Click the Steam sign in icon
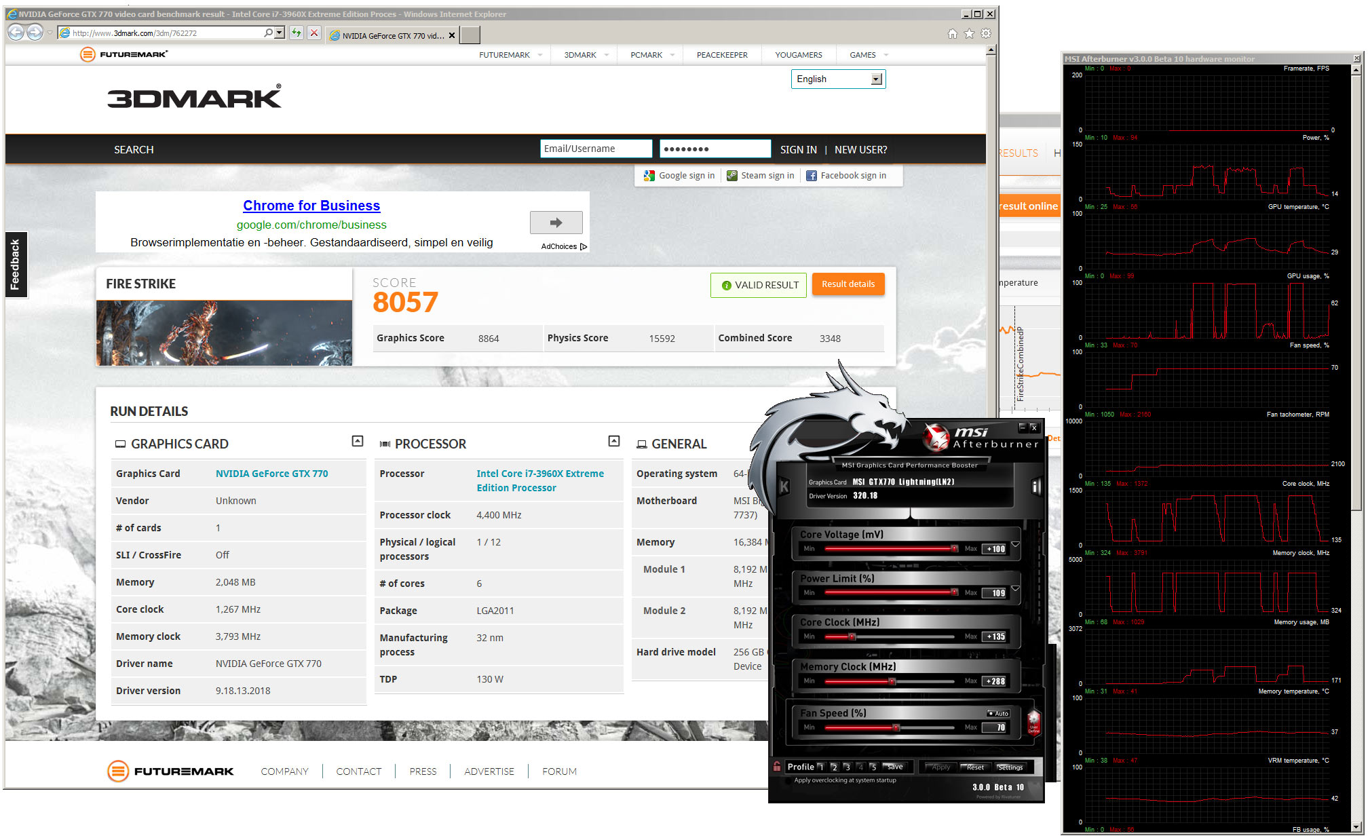 [x=731, y=176]
